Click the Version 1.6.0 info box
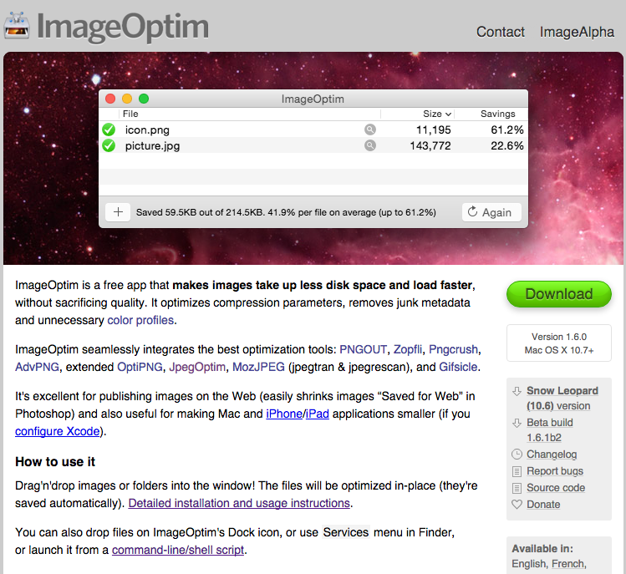This screenshot has width=626, height=574. coord(559,343)
